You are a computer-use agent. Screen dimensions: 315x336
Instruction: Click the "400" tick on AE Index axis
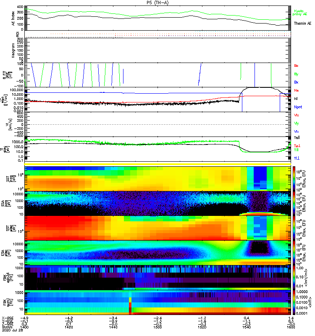coord(20,7)
